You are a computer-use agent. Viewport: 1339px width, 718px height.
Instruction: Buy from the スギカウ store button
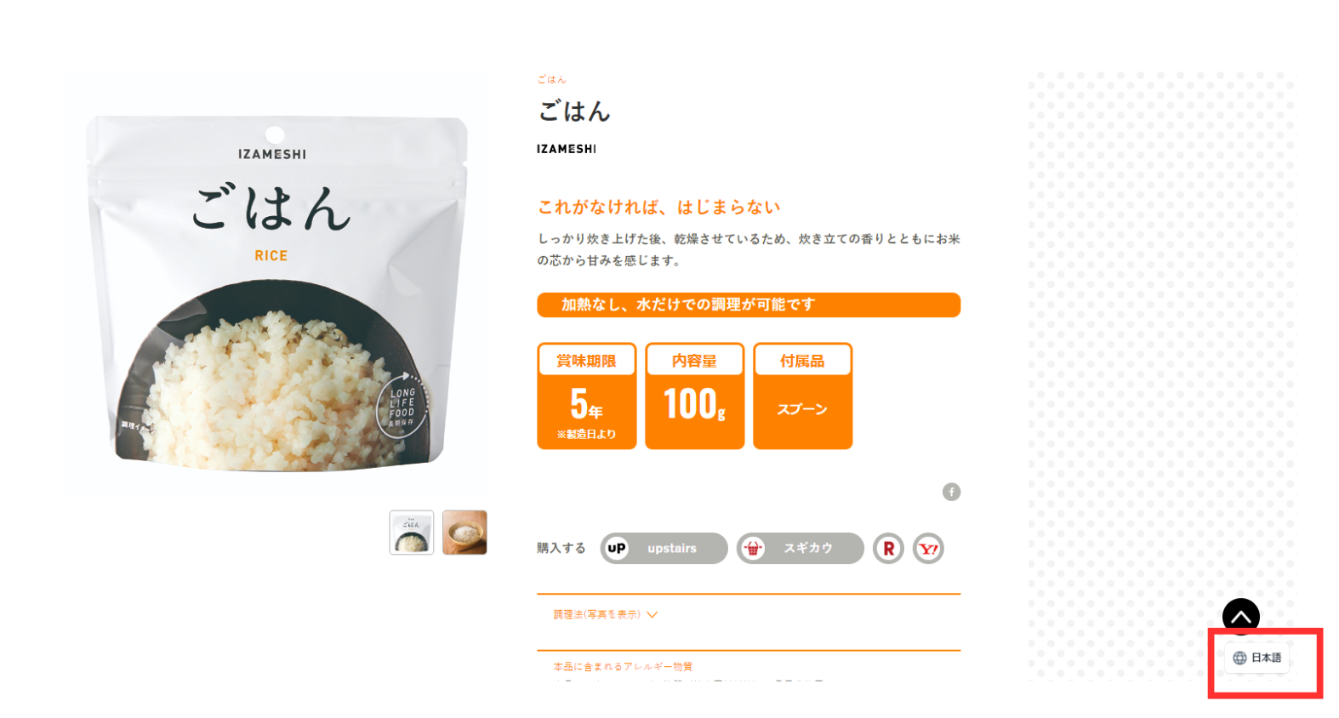[x=800, y=549]
